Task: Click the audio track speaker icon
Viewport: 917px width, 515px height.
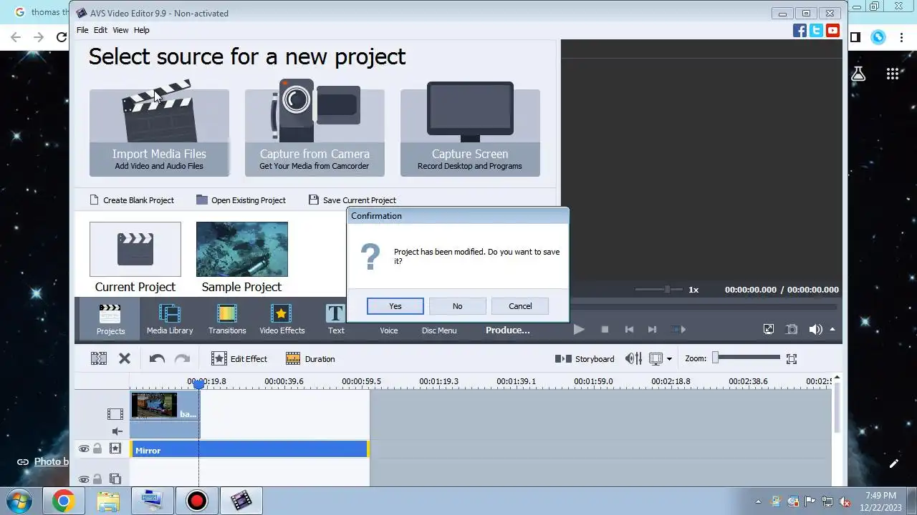Action: coord(117,431)
